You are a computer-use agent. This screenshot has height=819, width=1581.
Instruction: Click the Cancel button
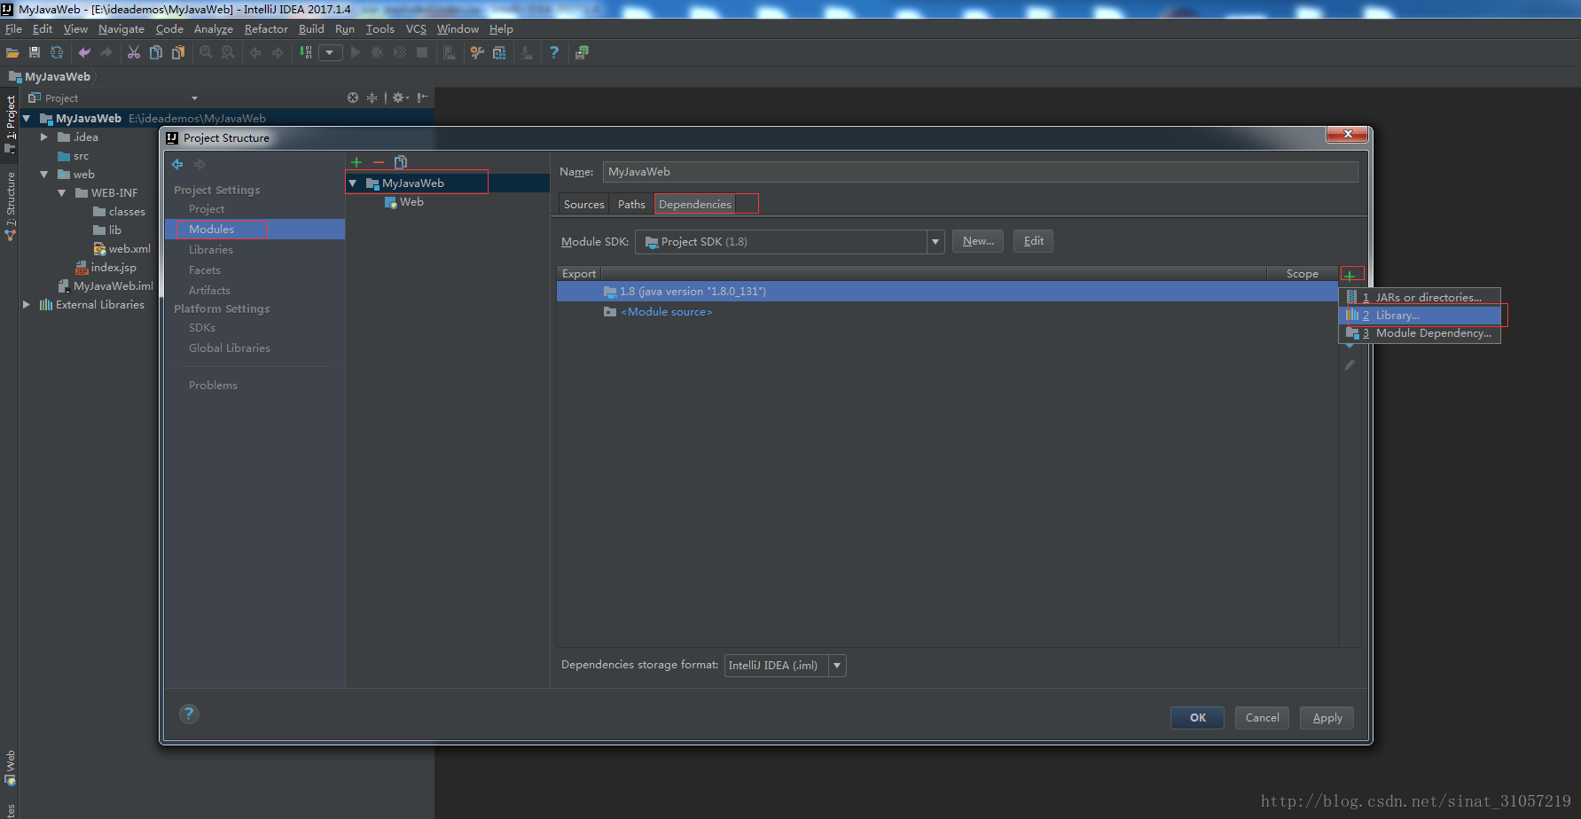[1262, 718]
